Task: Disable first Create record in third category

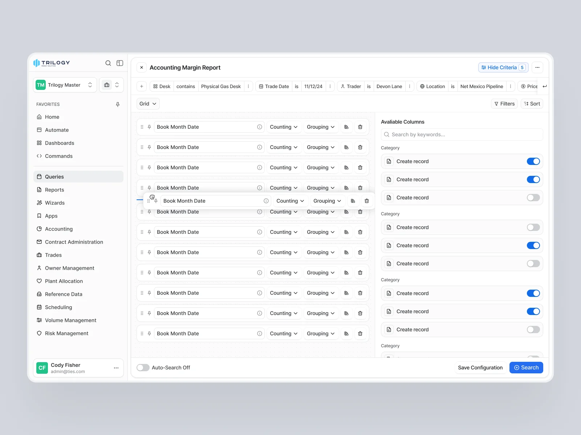Action: [x=533, y=293]
